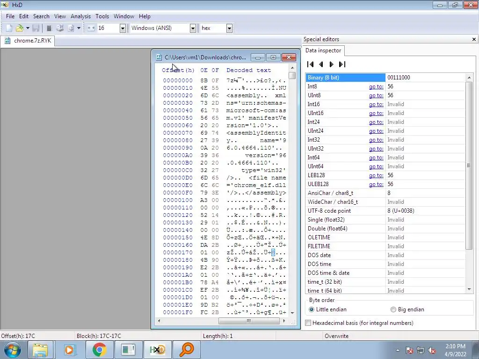Expand the Open file dropdown arrow
The width and height of the screenshot is (479, 359).
tap(28, 28)
